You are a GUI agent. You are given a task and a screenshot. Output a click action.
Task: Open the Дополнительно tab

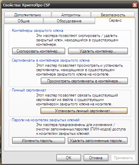pyautogui.click(x=28, y=15)
